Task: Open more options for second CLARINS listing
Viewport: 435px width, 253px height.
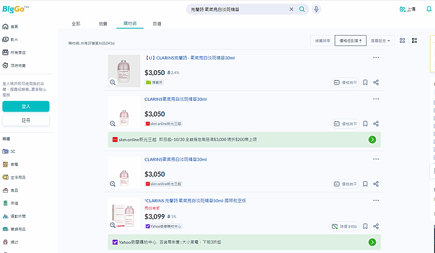Action: (x=376, y=99)
